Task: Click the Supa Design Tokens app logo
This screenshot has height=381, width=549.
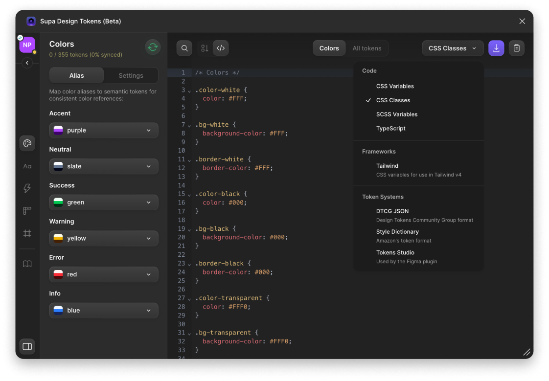Action: click(x=31, y=22)
